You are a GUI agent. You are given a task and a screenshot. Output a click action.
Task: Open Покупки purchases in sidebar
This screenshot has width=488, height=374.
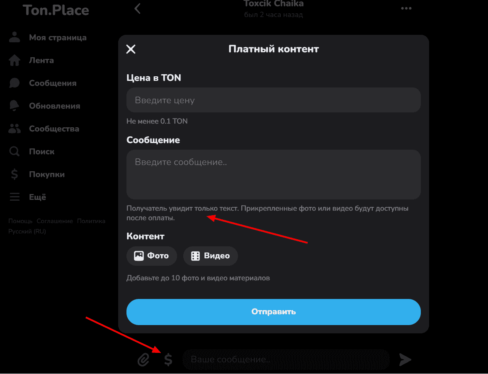(37, 174)
